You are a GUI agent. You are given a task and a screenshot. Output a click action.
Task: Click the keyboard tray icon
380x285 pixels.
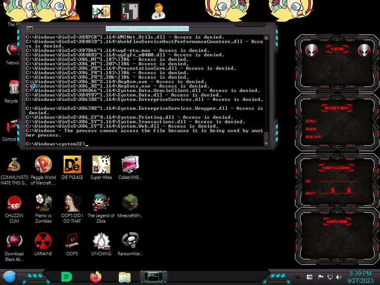pos(309,277)
